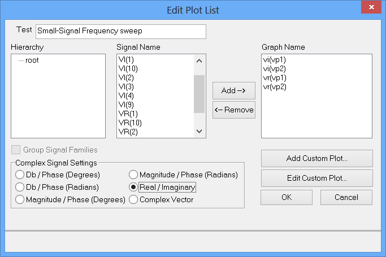
Task: Toggle the Group Signal Families checkbox
Action: pos(15,150)
